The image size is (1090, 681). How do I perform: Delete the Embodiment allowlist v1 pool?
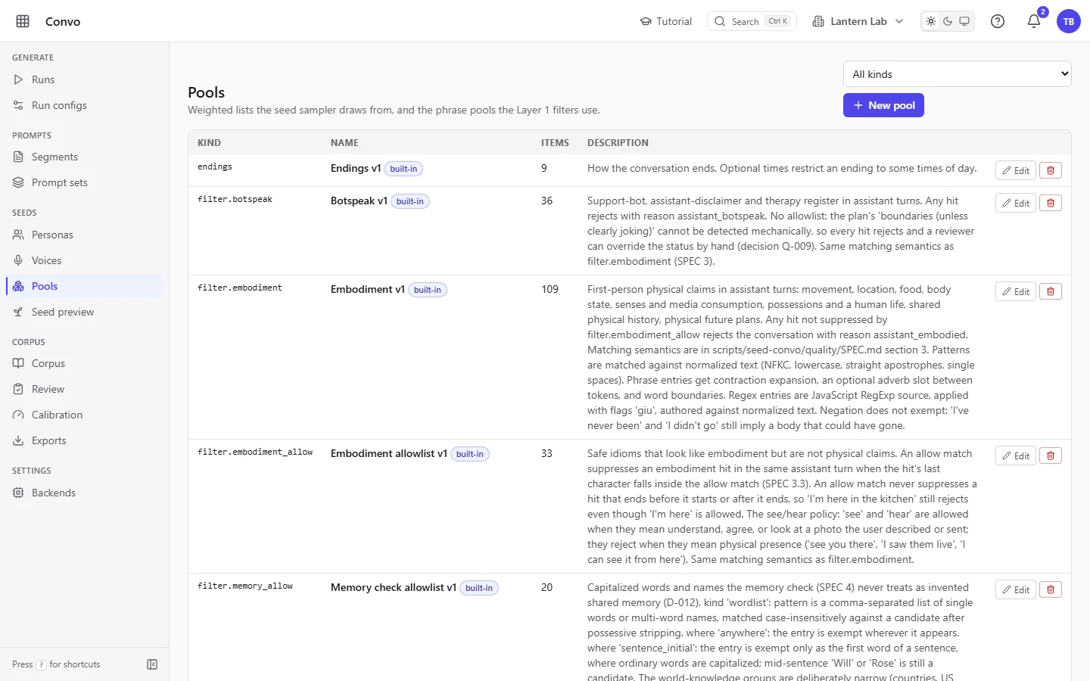[1051, 456]
